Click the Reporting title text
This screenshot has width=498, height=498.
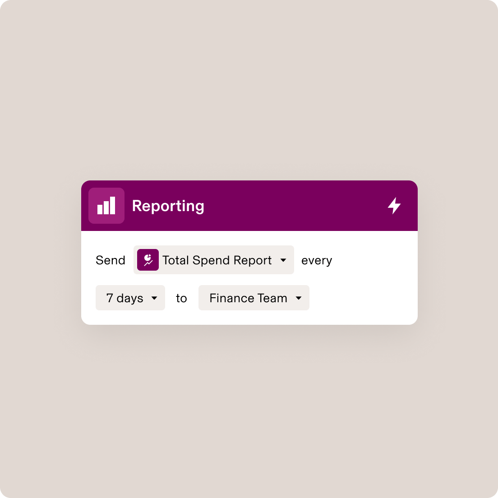pyautogui.click(x=168, y=206)
